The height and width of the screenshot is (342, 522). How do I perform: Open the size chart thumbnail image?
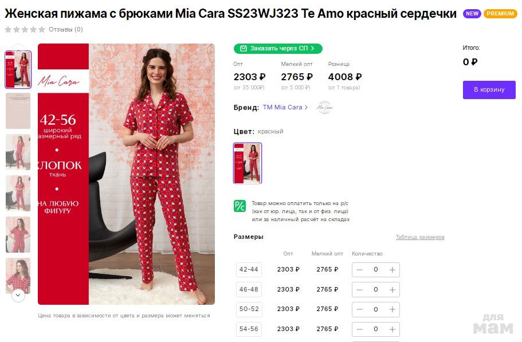pos(18,111)
